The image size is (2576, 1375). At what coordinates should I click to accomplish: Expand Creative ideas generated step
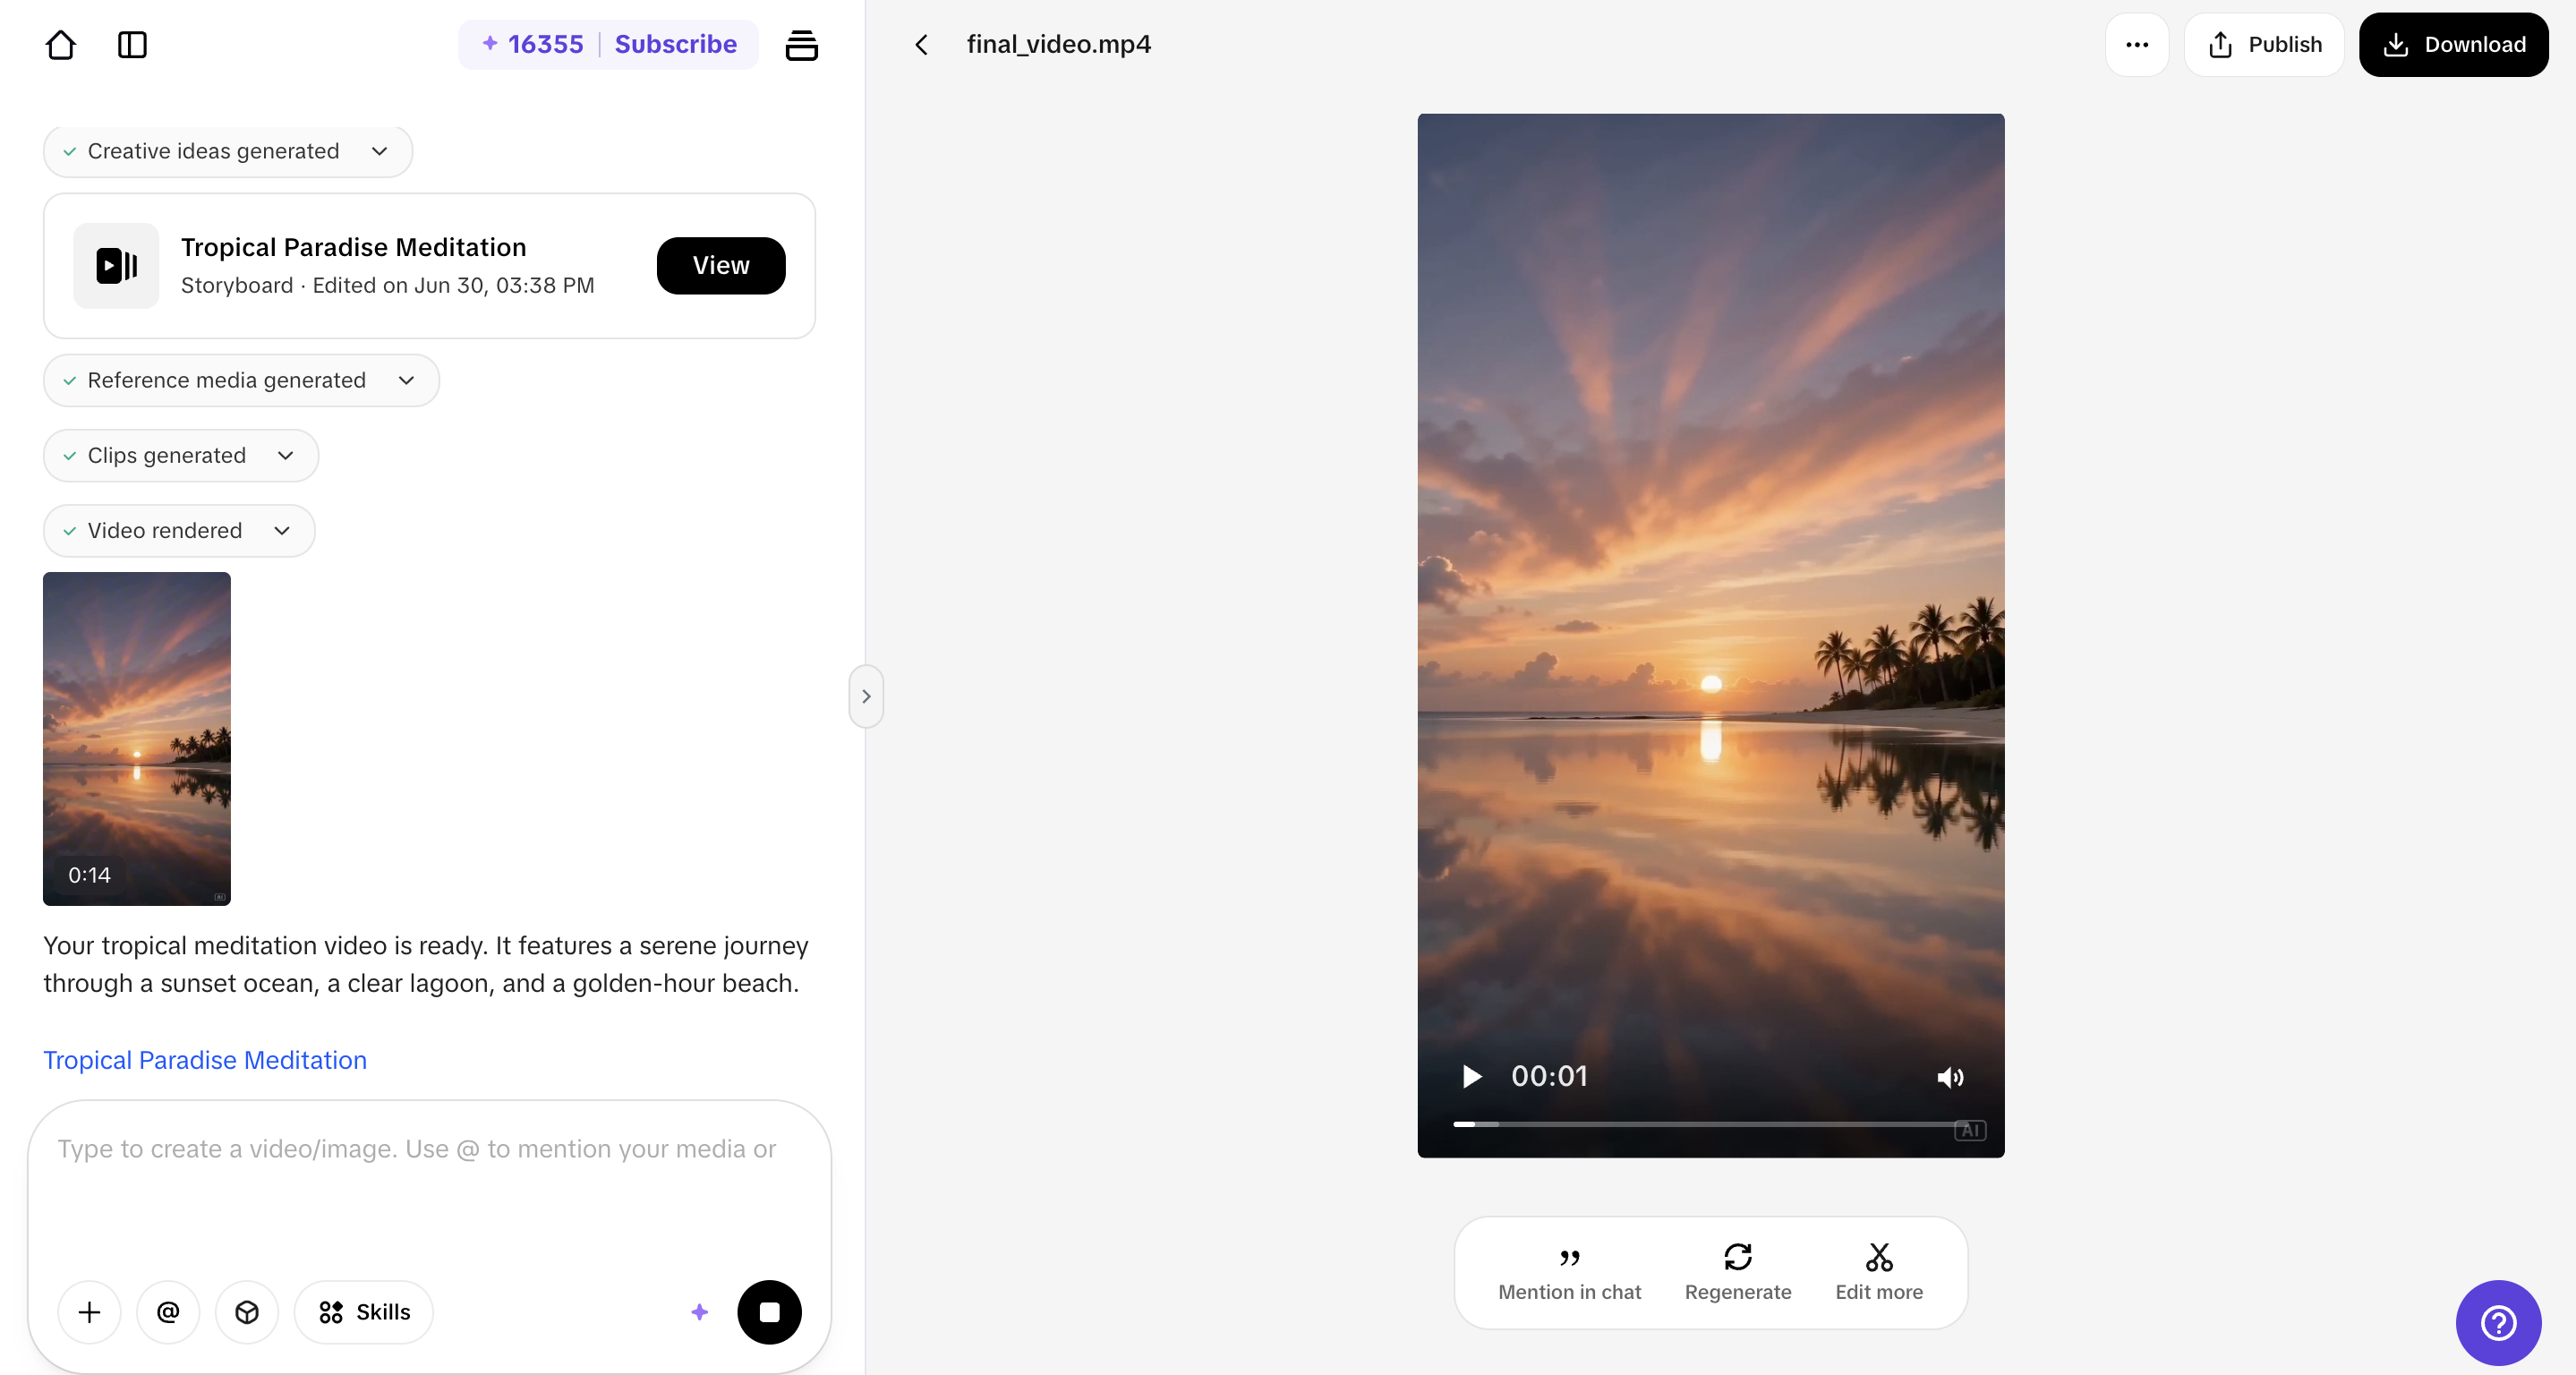click(x=228, y=151)
